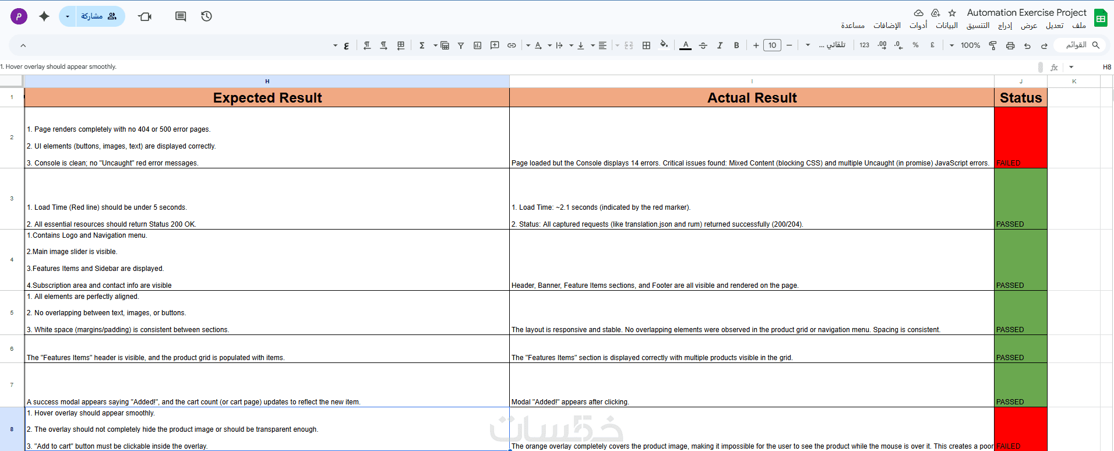Screen dimensions: 1114x451
Task: Open the 100% zoom dropdown
Action: [965, 45]
